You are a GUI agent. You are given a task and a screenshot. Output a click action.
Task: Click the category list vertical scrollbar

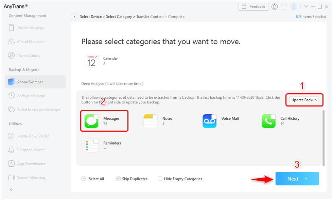pos(323,138)
